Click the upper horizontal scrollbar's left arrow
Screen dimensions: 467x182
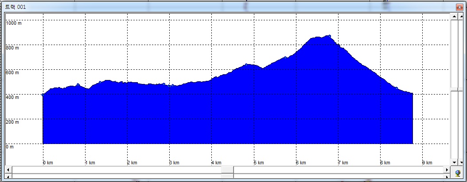tap(8, 170)
